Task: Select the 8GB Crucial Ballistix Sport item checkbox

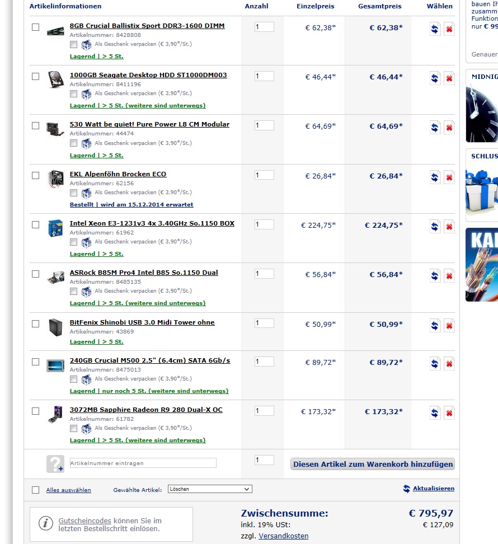Action: coord(35,27)
